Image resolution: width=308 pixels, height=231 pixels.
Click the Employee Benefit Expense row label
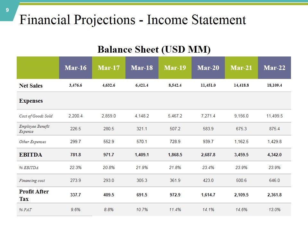pyautogui.click(x=34, y=129)
